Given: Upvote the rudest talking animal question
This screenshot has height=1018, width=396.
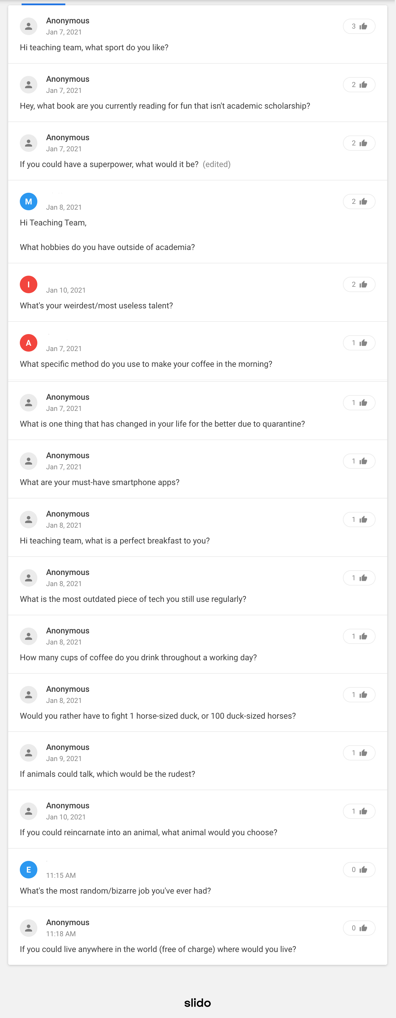Looking at the screenshot, I should [x=359, y=753].
